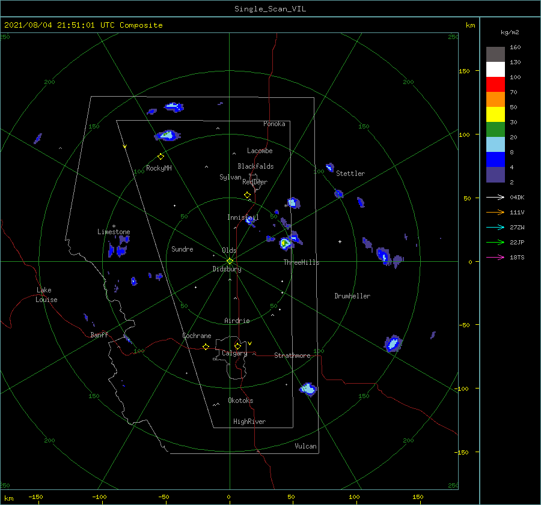
Task: Click the 111V legend label
Action: [517, 213]
